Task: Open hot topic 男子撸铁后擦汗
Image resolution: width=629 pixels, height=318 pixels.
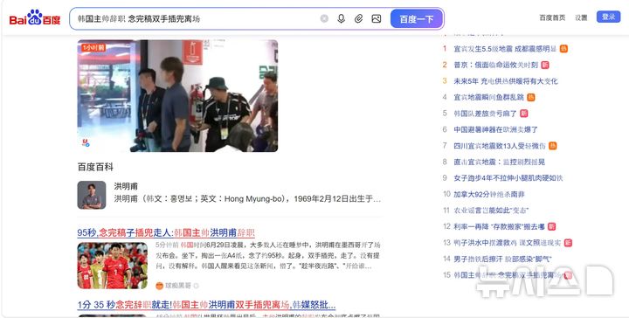Action: pos(502,259)
